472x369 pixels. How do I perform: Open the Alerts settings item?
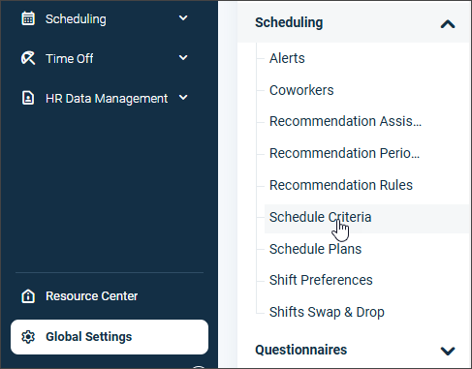click(x=287, y=58)
